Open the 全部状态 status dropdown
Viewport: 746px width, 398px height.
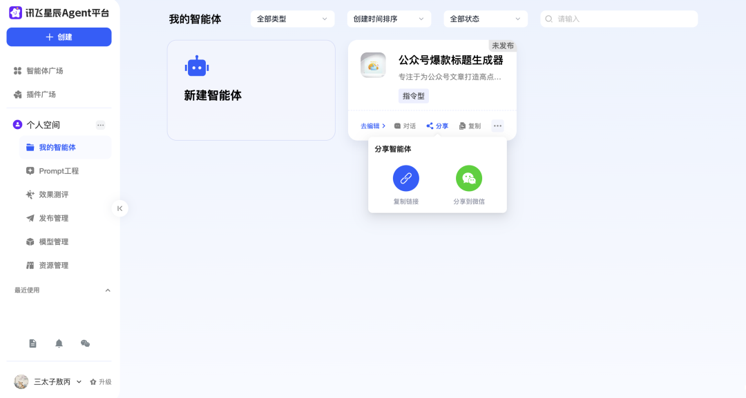[x=485, y=19]
